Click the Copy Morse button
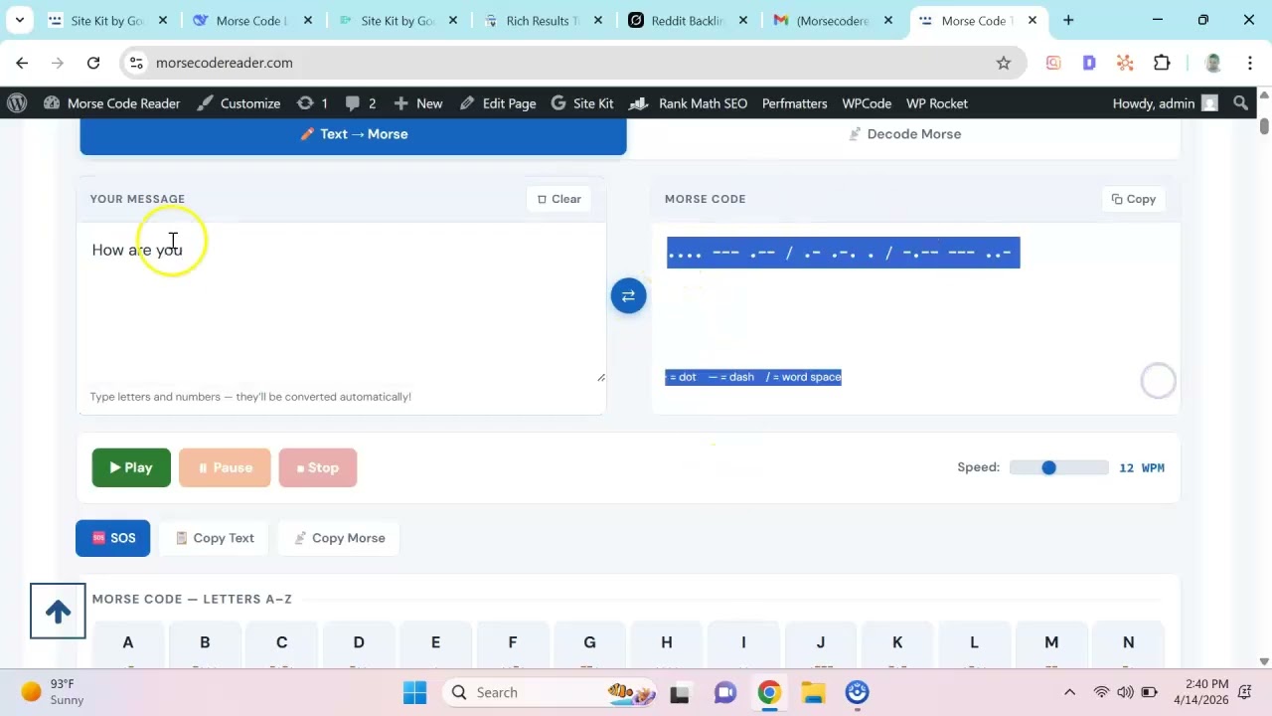 [339, 538]
